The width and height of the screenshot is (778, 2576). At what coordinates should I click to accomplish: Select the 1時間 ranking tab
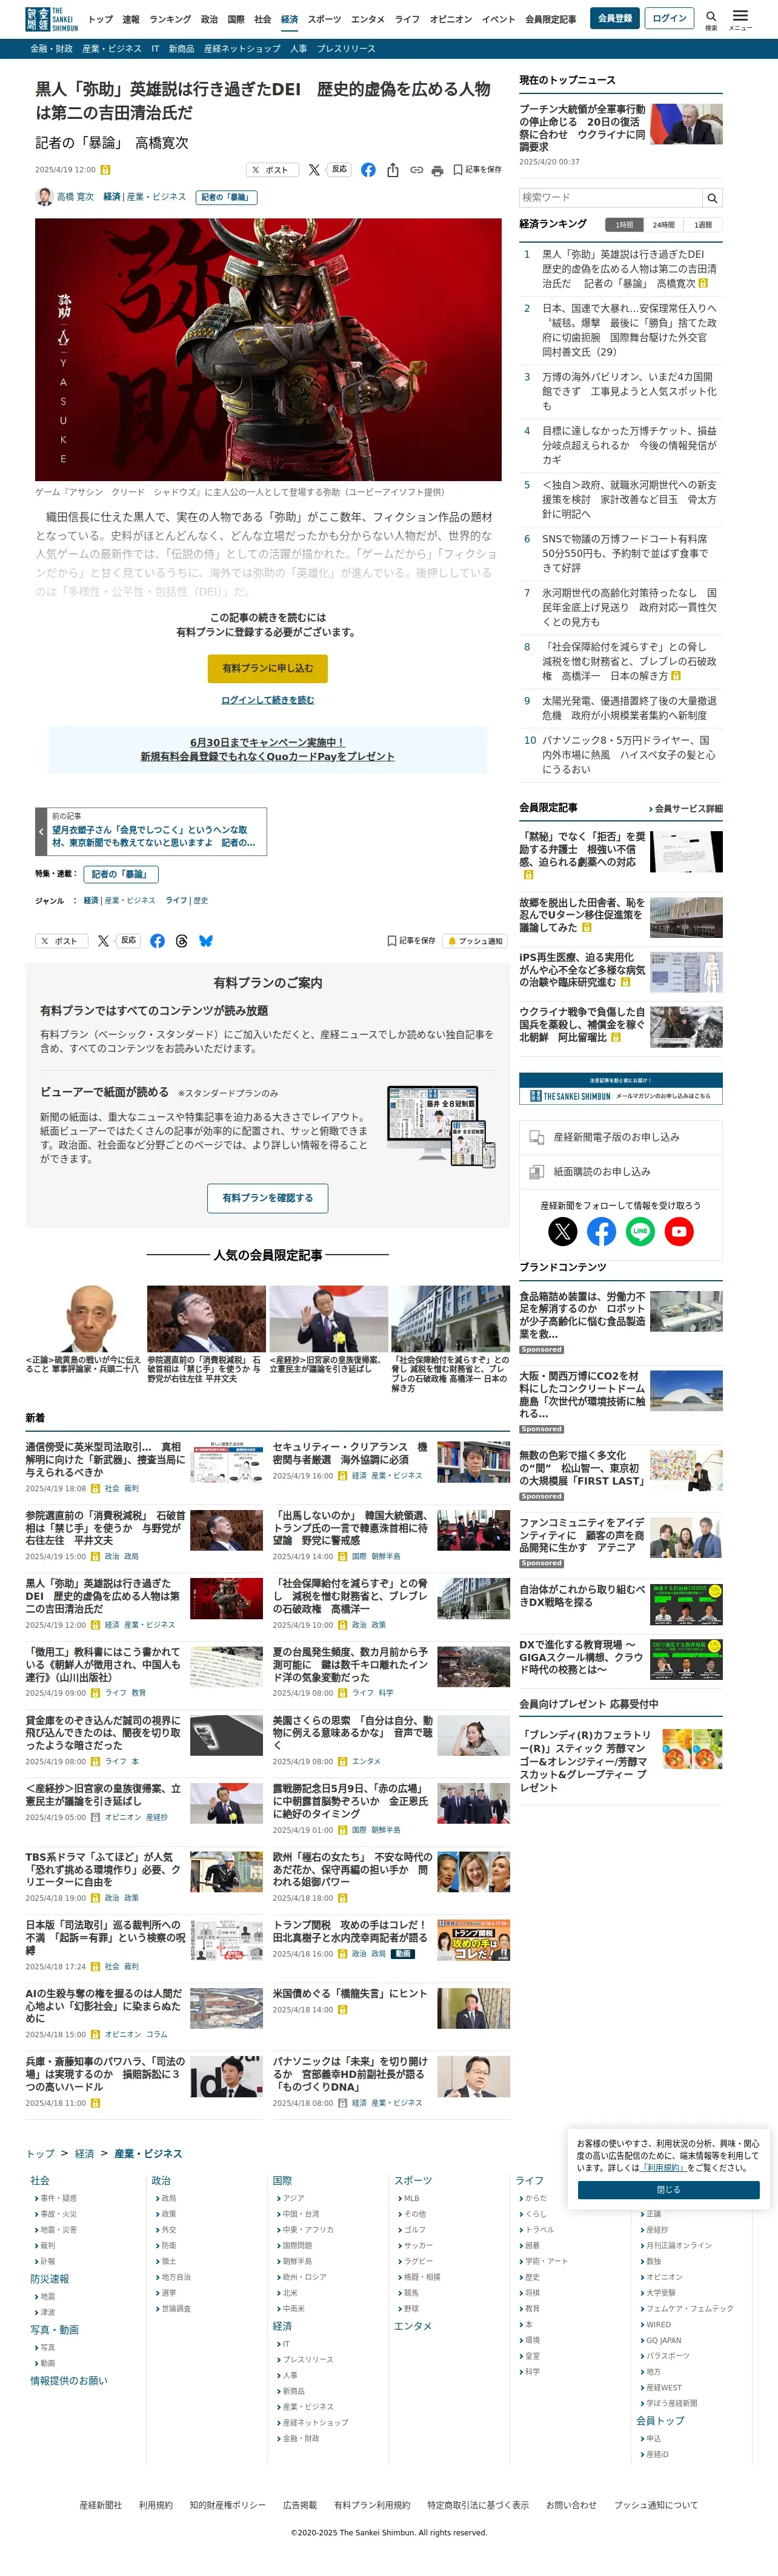tap(624, 225)
